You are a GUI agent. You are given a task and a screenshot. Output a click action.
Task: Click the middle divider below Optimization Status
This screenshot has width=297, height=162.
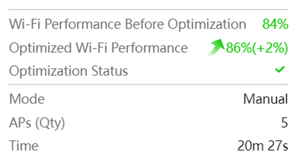(x=148, y=85)
